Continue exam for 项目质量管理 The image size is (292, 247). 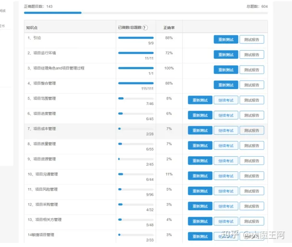pyautogui.click(x=226, y=146)
